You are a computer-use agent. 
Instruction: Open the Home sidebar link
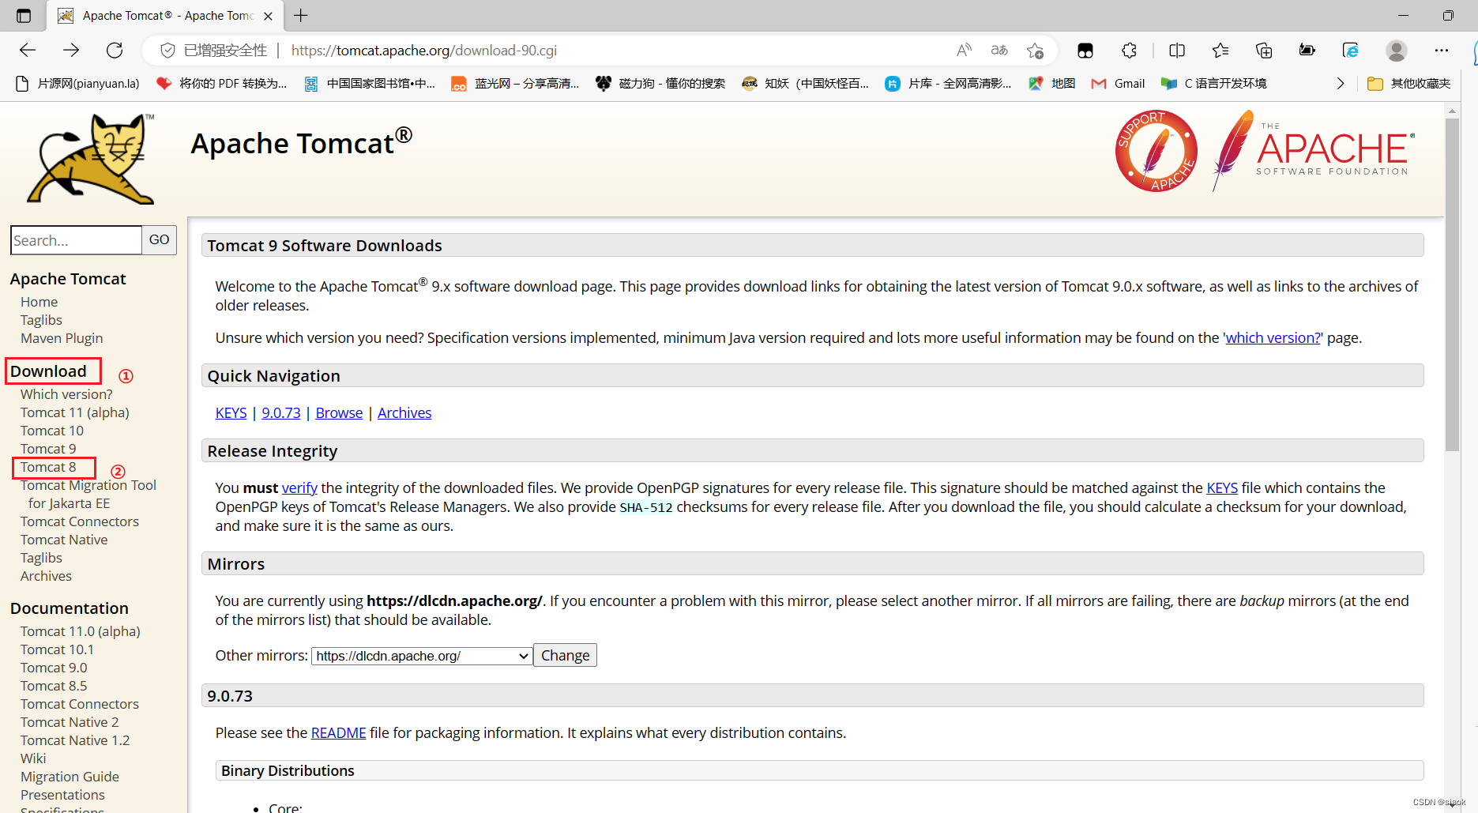pyautogui.click(x=39, y=302)
